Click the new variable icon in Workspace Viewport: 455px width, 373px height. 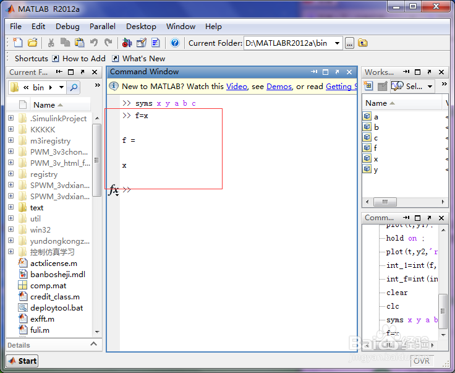coord(368,86)
